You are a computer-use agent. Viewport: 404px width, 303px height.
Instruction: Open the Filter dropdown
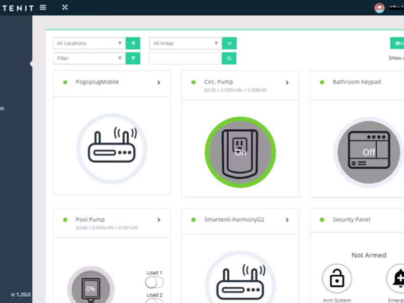89,58
